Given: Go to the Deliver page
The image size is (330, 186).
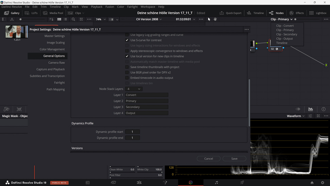Looking at the screenshot, I should tap(242, 183).
